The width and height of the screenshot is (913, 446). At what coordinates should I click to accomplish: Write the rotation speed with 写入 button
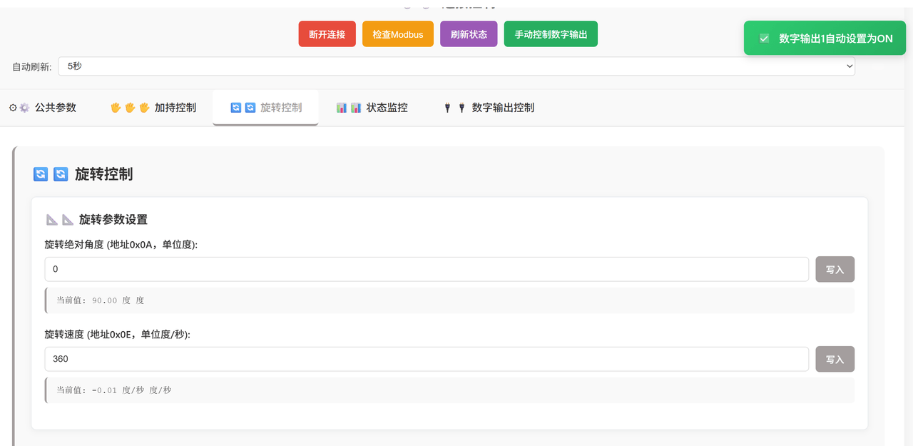(835, 360)
